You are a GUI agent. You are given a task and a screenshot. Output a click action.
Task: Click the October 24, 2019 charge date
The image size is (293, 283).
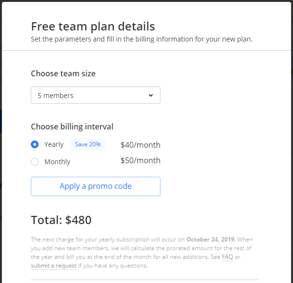coord(210,240)
